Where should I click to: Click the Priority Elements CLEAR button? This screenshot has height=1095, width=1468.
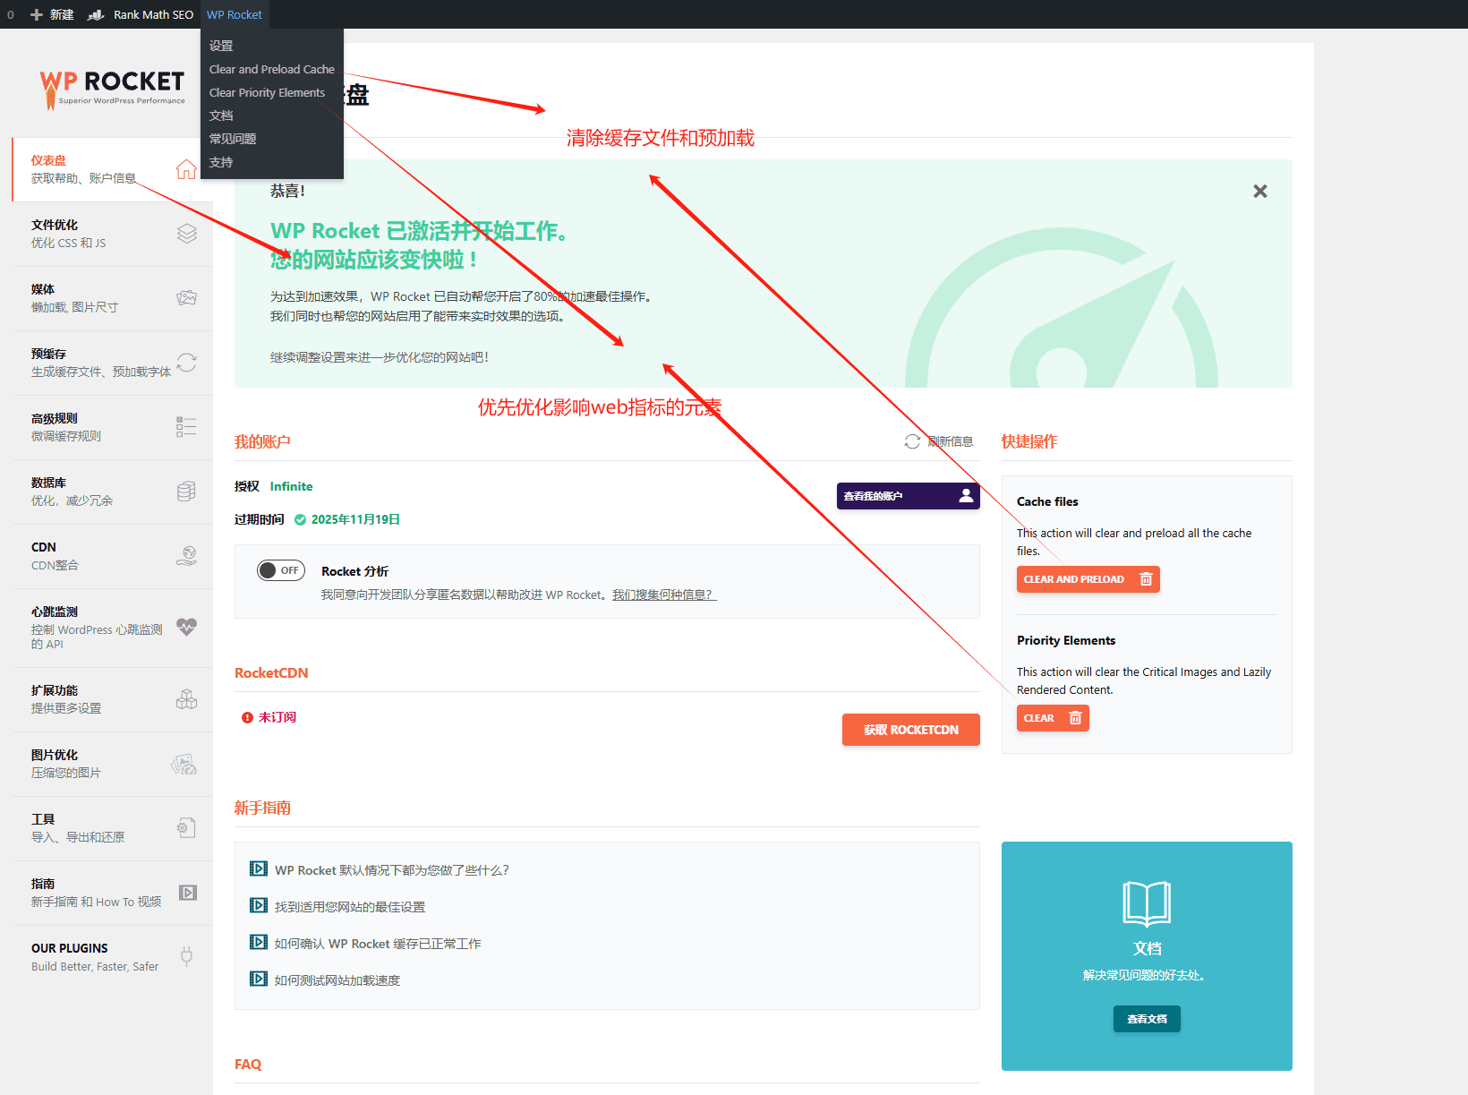[1053, 718]
